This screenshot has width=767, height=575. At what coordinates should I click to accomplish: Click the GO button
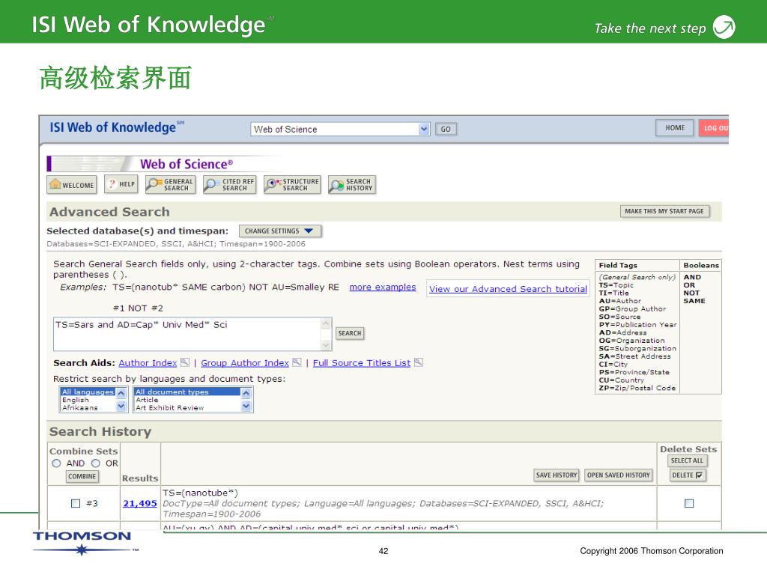coord(446,129)
